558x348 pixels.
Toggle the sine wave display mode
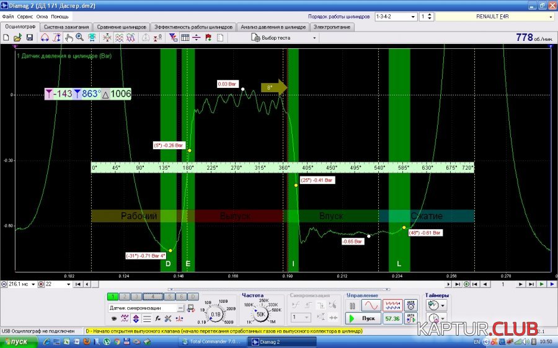[371, 305]
